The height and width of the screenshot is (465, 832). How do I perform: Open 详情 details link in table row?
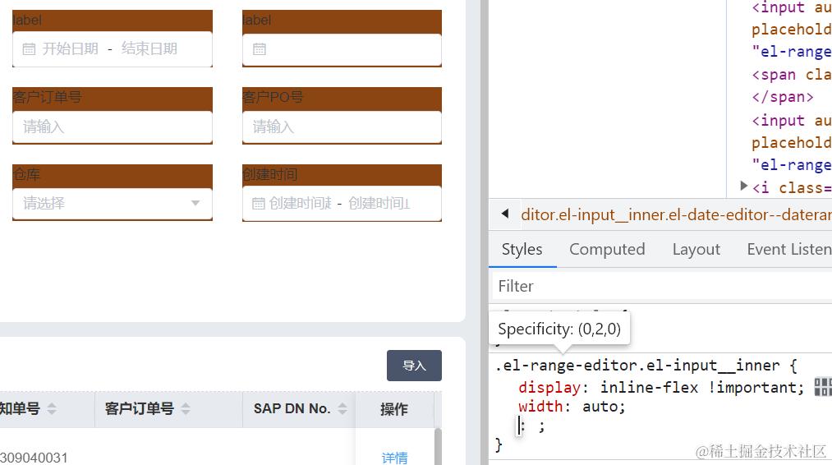tap(394, 458)
